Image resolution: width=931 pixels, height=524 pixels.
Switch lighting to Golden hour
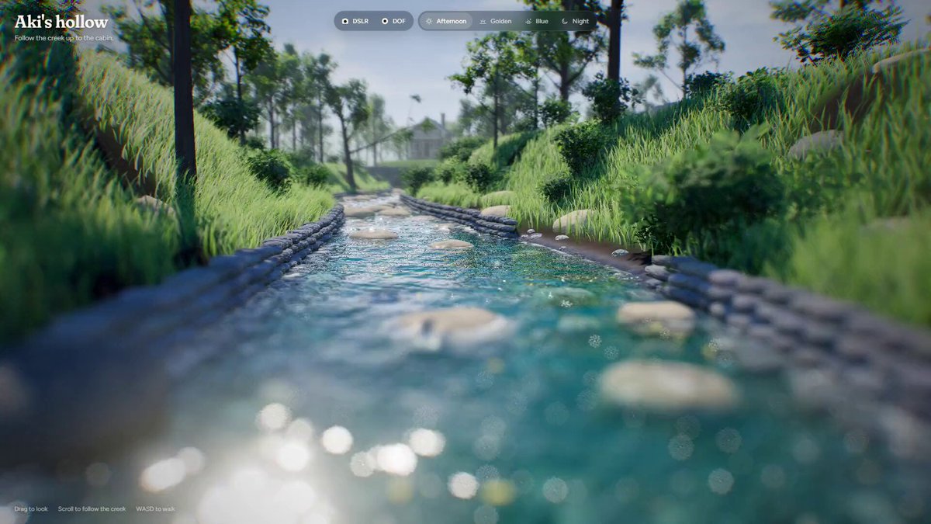[496, 21]
